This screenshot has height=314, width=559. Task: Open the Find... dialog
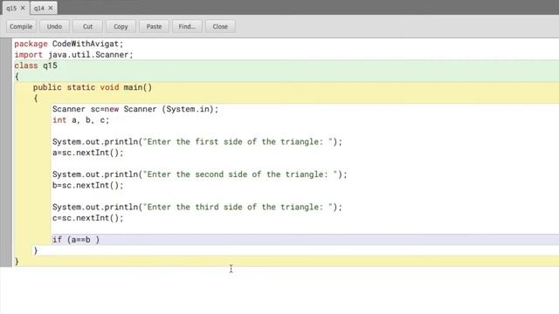187,26
